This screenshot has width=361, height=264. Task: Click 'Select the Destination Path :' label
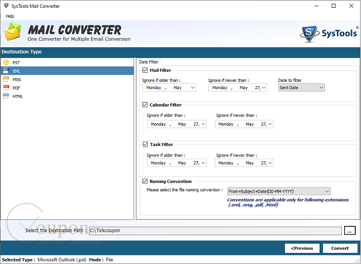56,231
